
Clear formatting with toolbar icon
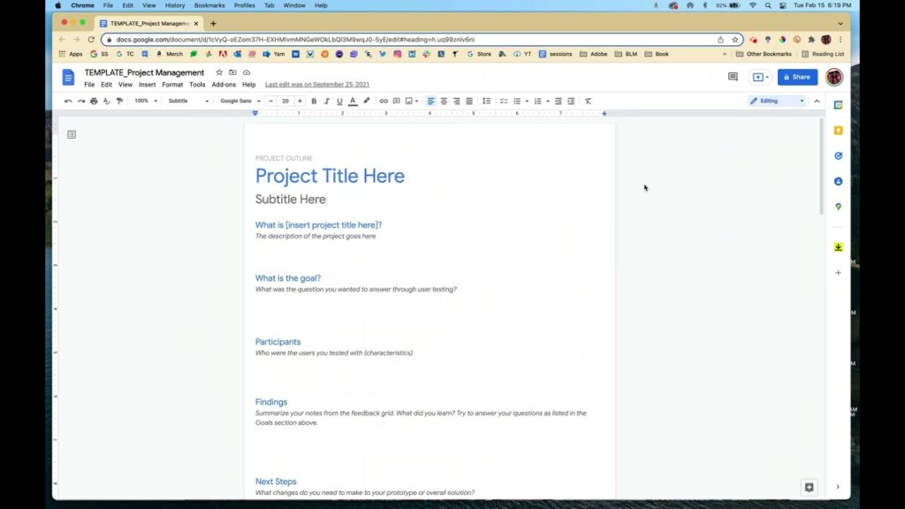click(588, 101)
